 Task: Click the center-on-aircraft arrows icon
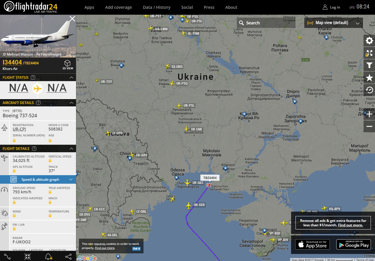click(28, 257)
